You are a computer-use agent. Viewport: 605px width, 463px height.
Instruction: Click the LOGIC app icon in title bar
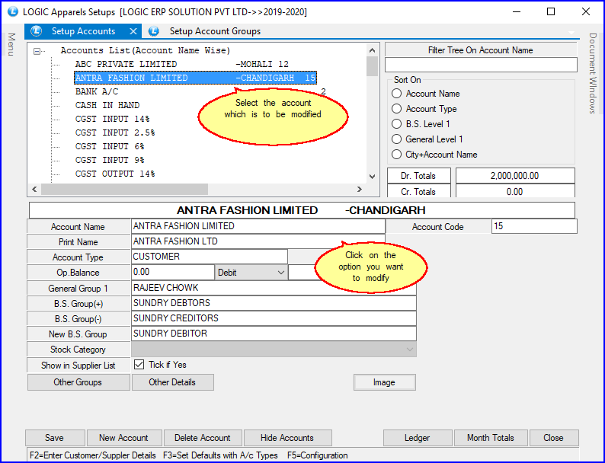coord(11,11)
